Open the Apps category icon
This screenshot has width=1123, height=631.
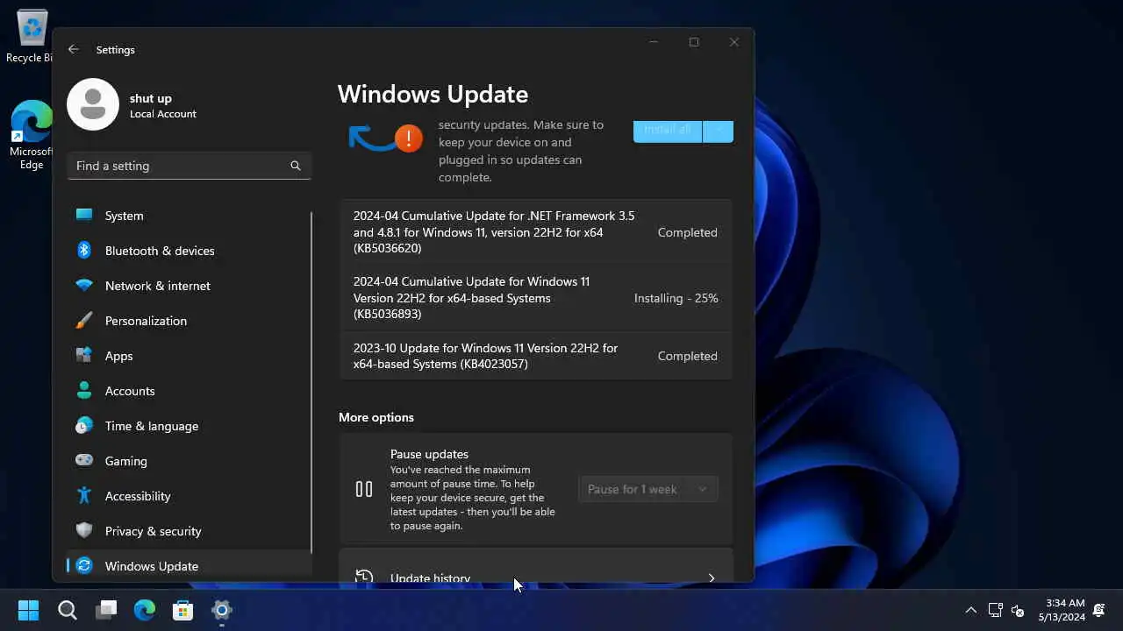(84, 355)
